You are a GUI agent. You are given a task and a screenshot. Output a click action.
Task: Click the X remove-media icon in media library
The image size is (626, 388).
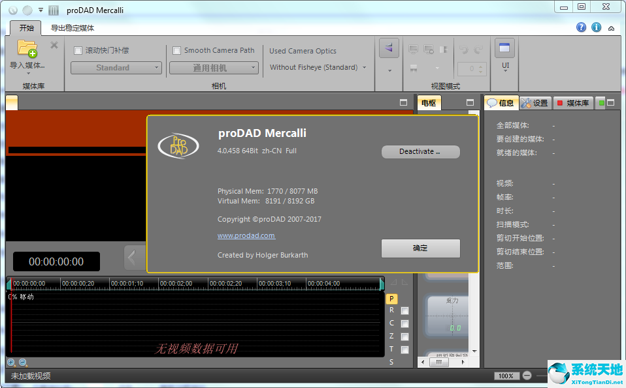click(x=54, y=45)
